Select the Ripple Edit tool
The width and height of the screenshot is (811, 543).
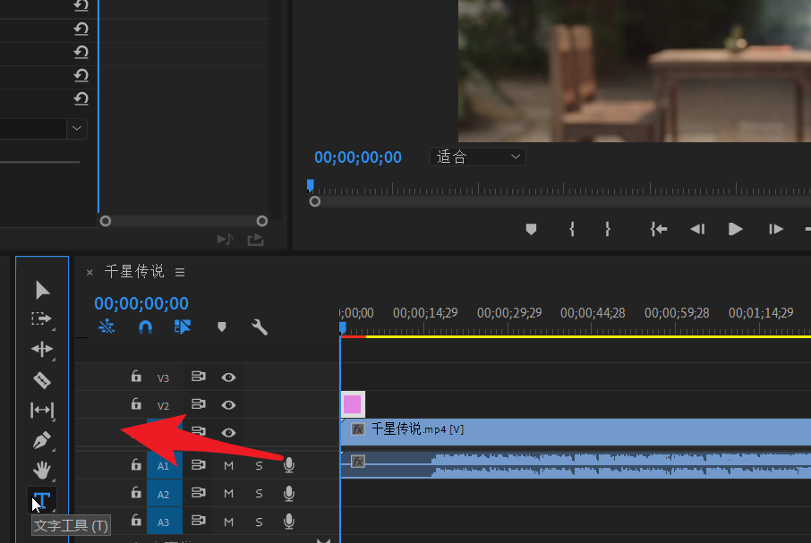[x=42, y=349]
